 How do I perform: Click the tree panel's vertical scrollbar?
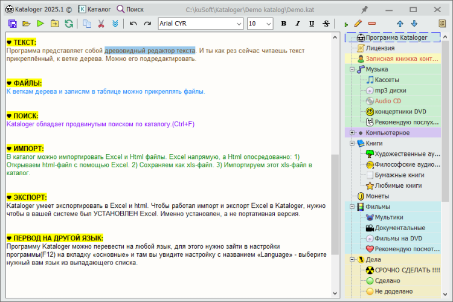tap(446, 121)
